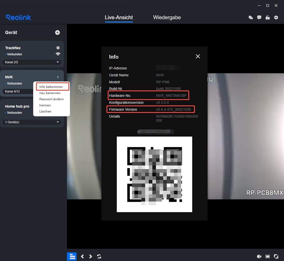Select Info bekommen menu entry

coord(51,87)
